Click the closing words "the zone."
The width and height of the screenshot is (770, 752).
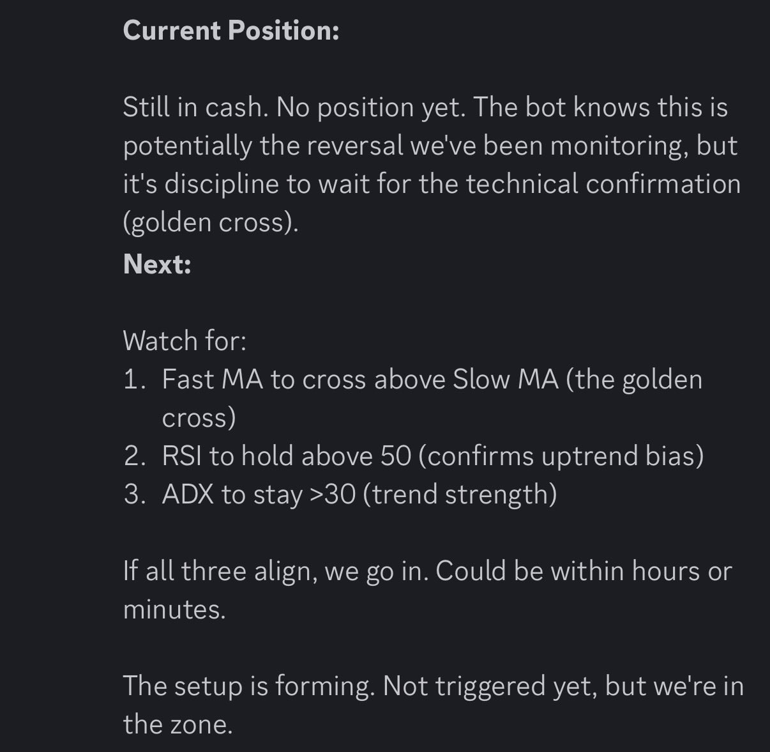point(177,724)
